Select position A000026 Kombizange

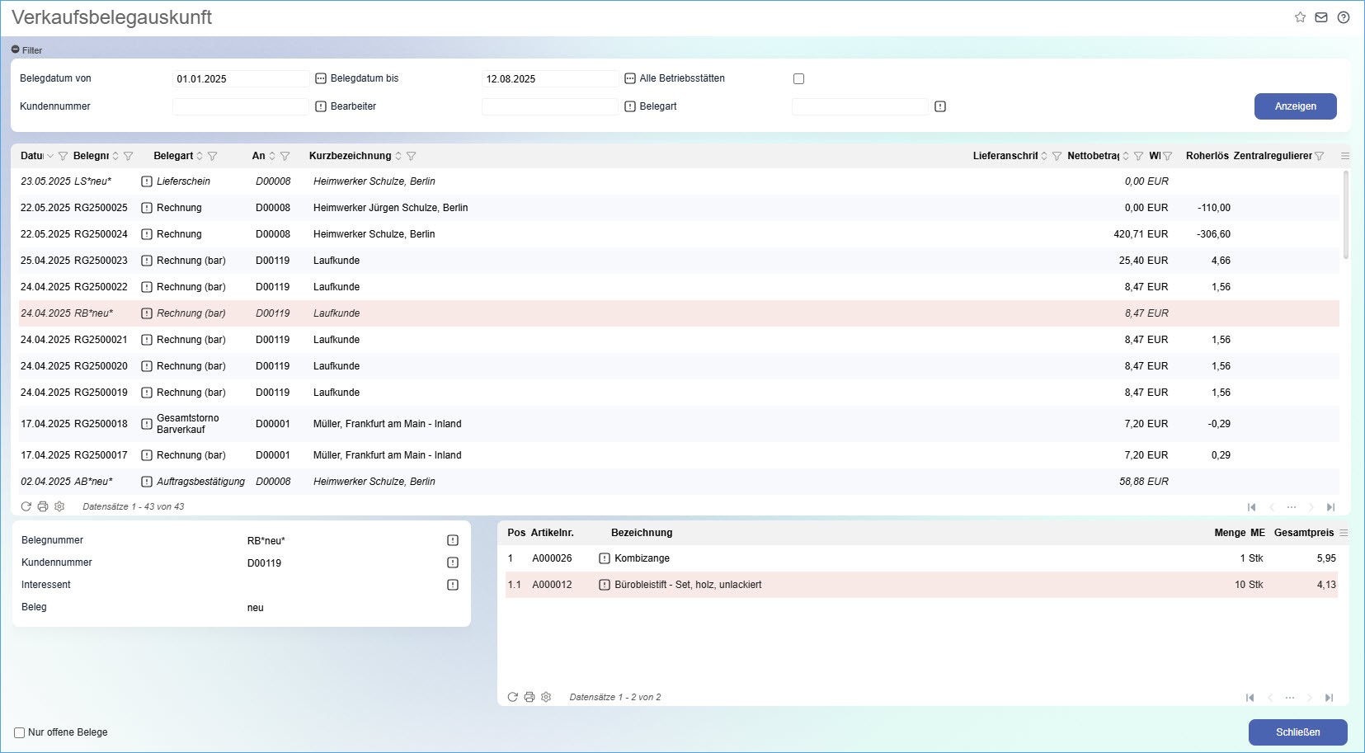pos(921,558)
